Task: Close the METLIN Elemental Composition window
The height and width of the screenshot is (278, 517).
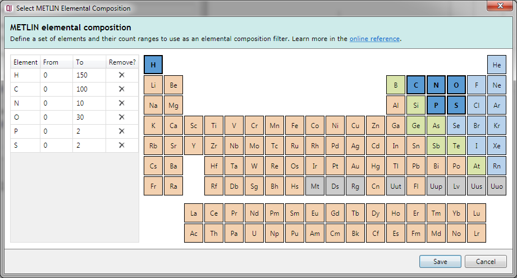Action: tap(501, 6)
